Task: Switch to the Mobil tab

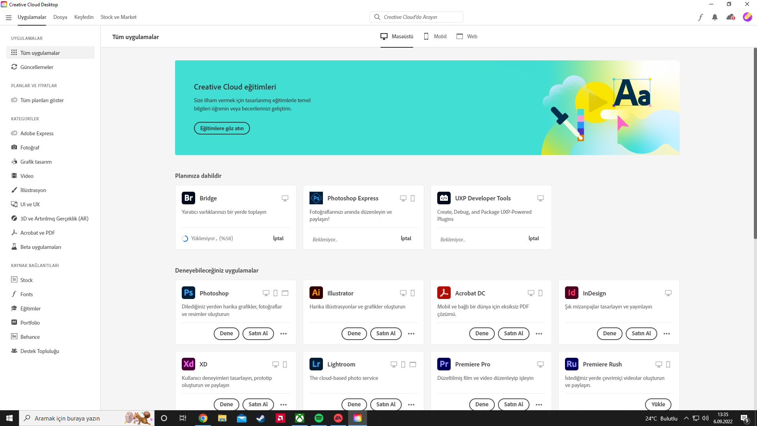Action: [x=435, y=36]
